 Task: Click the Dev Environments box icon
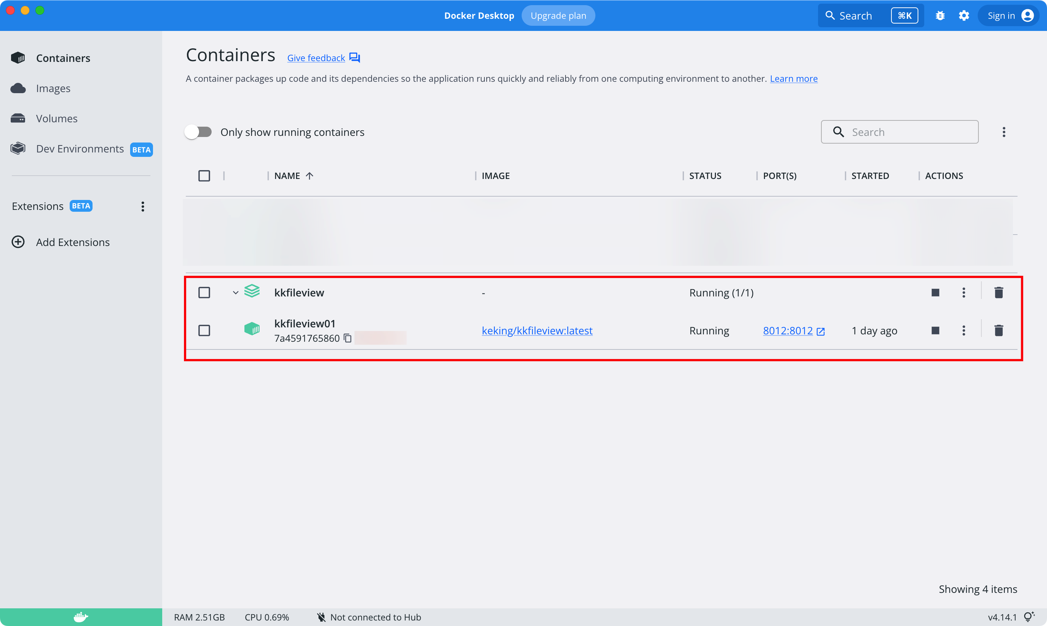[18, 148]
